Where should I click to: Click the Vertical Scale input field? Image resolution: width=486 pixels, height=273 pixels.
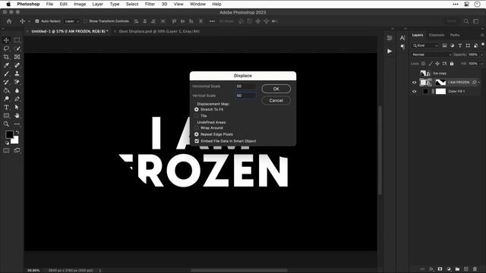pyautogui.click(x=245, y=96)
